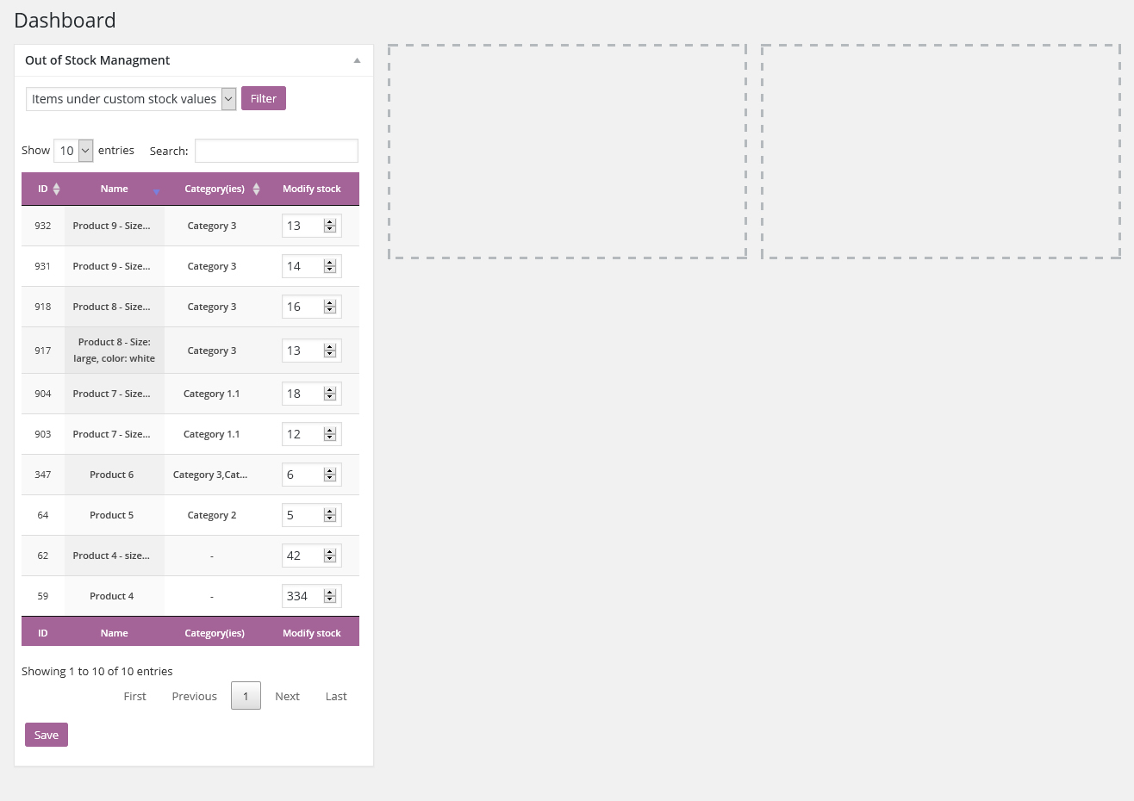Go to the First page
1134x801 pixels.
(x=135, y=696)
